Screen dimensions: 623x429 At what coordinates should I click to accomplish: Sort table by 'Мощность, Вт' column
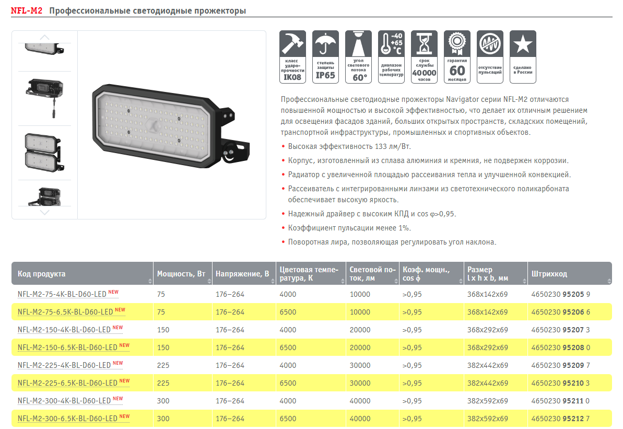tap(209, 281)
